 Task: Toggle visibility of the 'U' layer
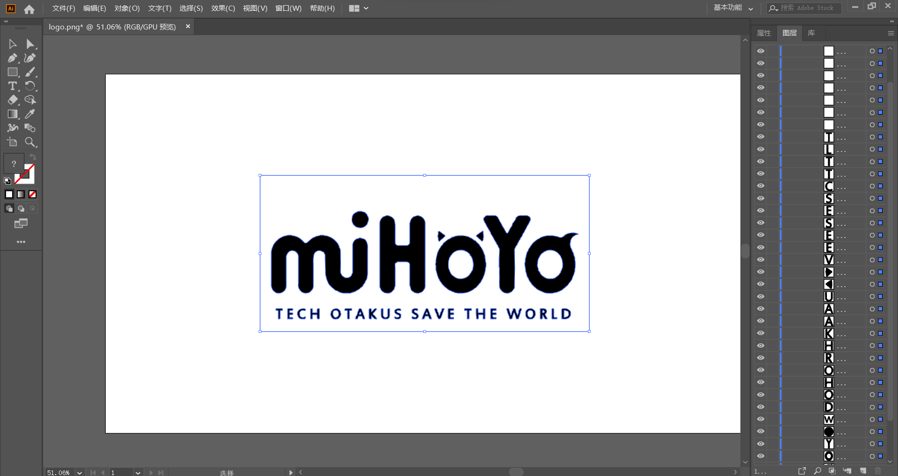point(761,296)
